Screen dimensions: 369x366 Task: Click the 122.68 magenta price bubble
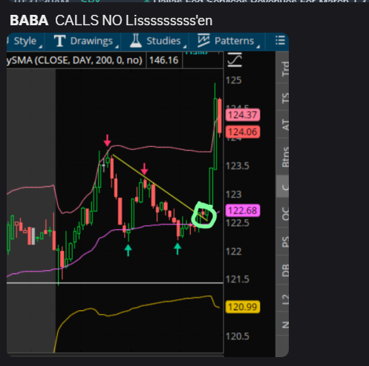(x=243, y=211)
